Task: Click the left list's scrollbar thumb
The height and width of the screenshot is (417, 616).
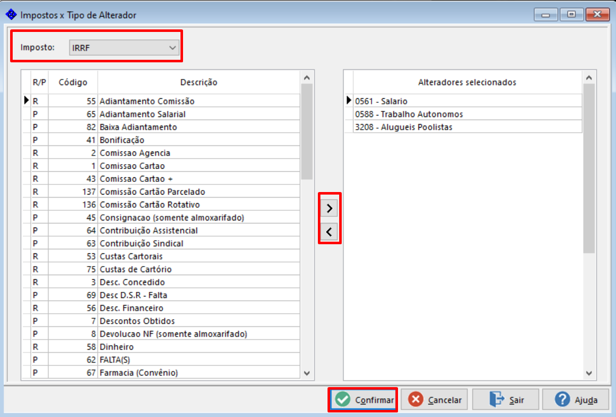Action: (307, 132)
